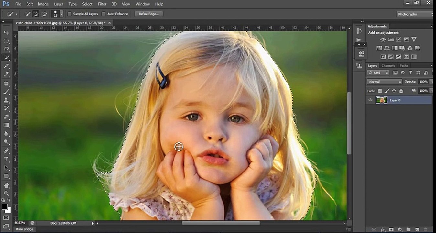Select the Brush tool
This screenshot has height=233, width=436.
point(6,92)
